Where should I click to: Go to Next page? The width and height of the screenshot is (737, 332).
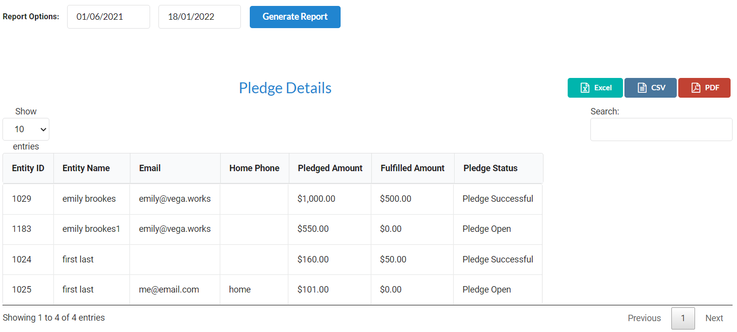(714, 318)
